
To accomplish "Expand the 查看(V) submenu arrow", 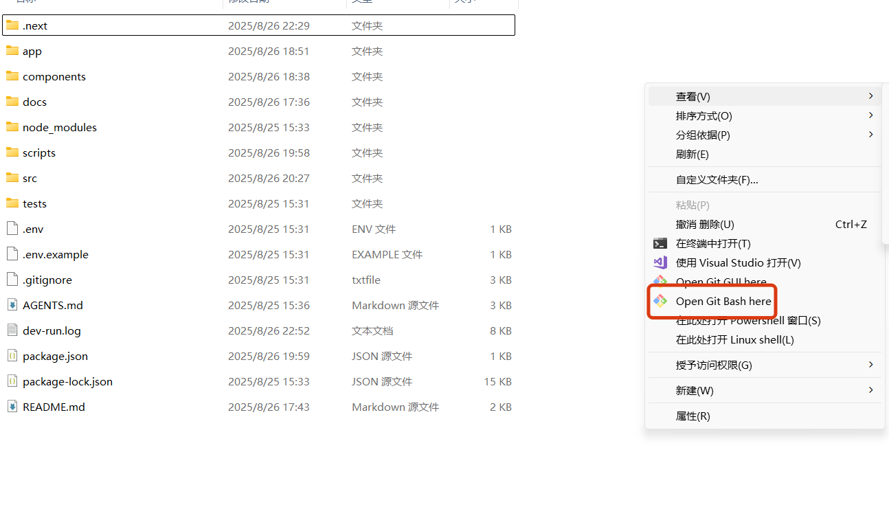I will (x=870, y=96).
